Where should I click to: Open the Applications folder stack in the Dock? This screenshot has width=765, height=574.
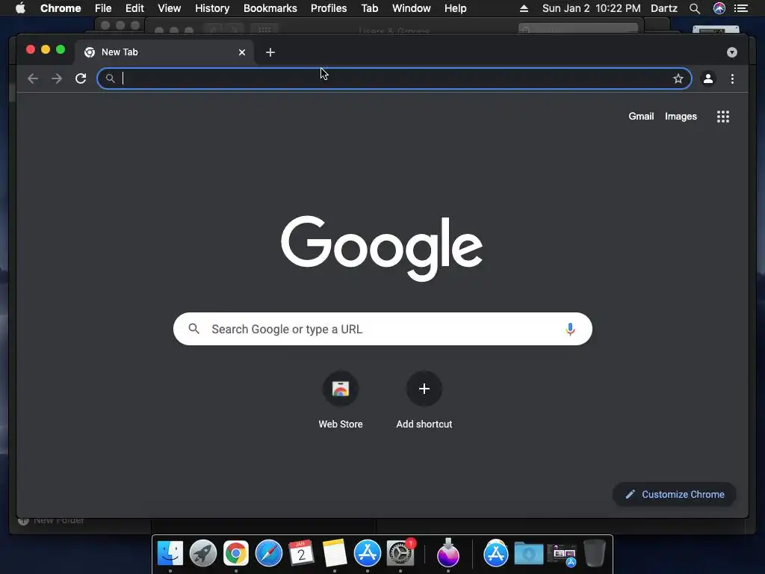[x=496, y=553]
